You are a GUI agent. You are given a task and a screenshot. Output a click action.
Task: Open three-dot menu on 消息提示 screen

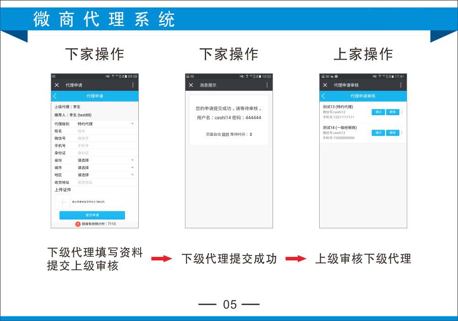[x=267, y=85]
